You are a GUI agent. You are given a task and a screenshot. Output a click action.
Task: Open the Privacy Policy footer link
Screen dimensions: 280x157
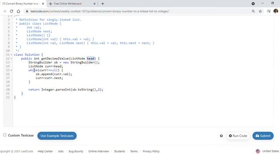(x=151, y=151)
